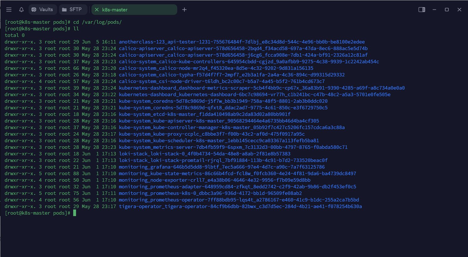Viewport: 468px width, 257px height.
Task: Switch to the Vaults tab
Action: coord(43,9)
